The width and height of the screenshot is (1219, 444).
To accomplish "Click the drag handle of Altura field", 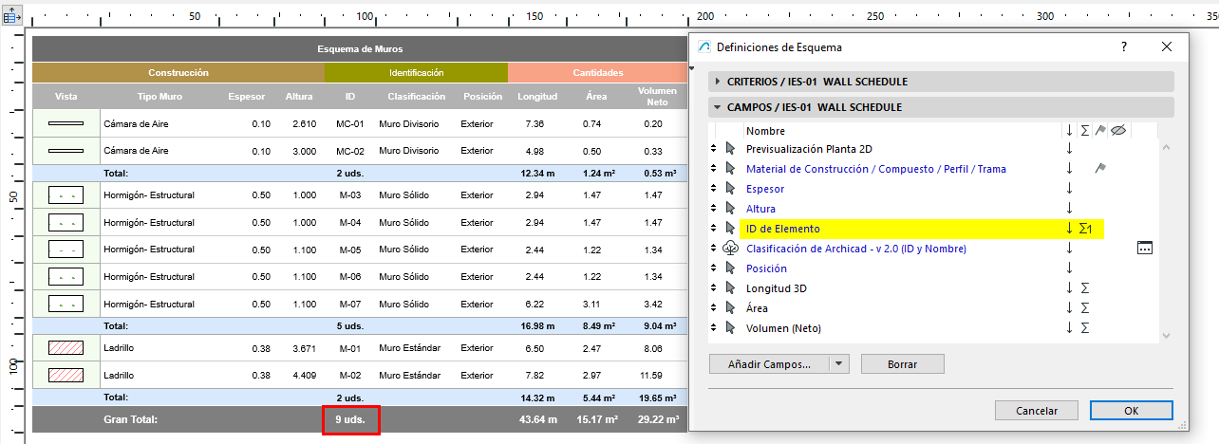I will pyautogui.click(x=714, y=209).
